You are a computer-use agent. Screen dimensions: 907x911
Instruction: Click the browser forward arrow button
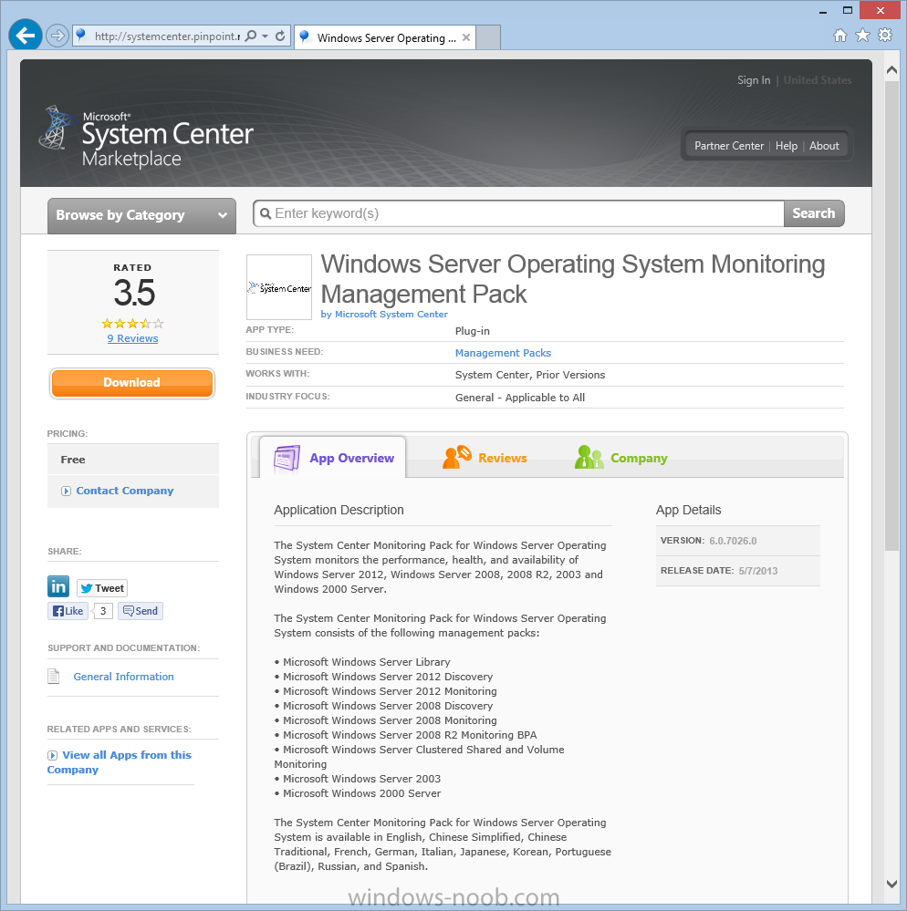coord(57,36)
